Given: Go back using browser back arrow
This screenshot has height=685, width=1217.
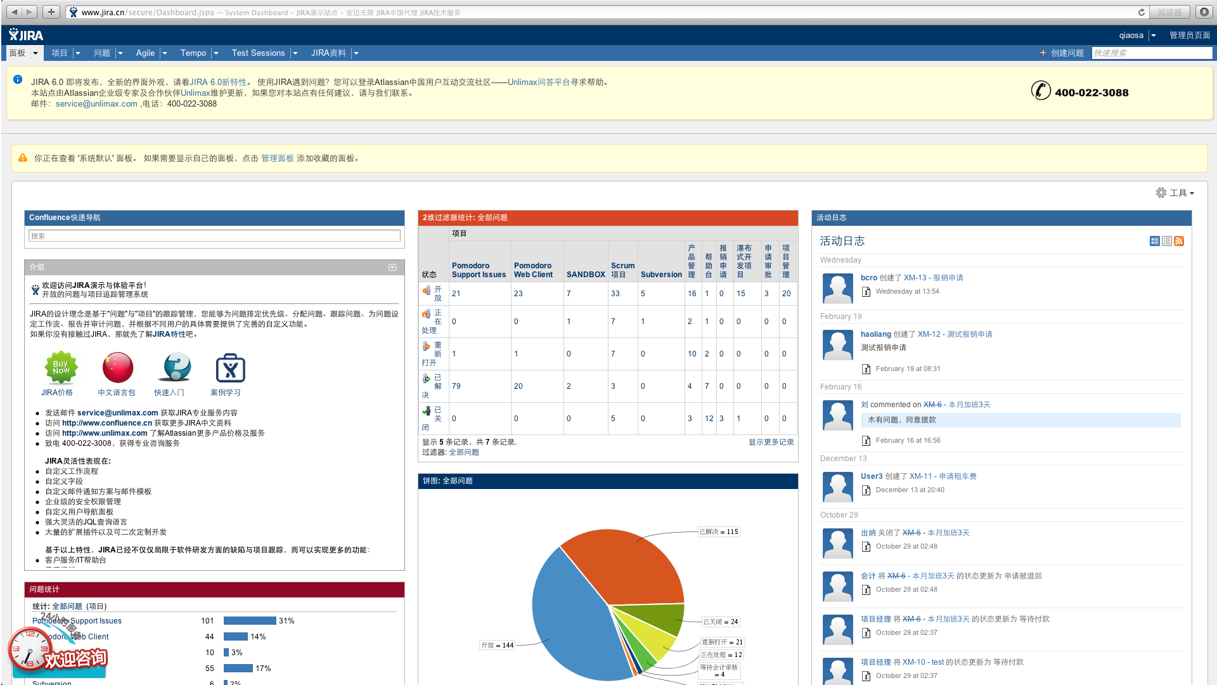Looking at the screenshot, I should point(15,12).
